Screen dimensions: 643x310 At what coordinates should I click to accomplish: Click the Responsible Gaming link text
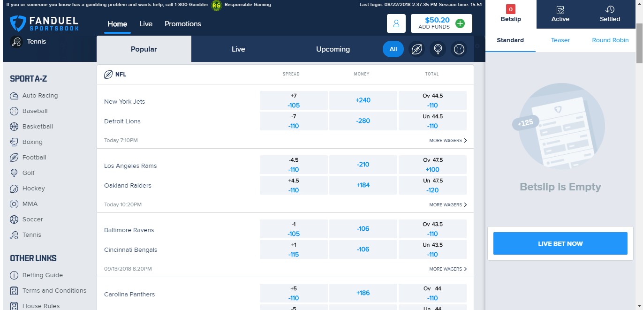(248, 5)
